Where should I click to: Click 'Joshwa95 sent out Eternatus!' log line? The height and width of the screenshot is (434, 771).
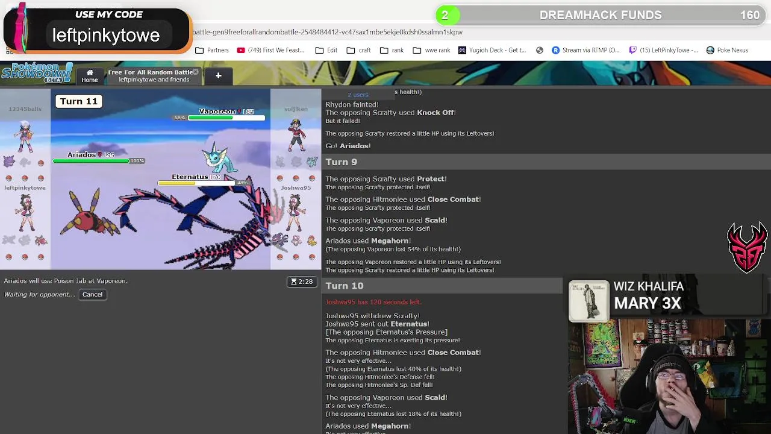[x=377, y=324]
